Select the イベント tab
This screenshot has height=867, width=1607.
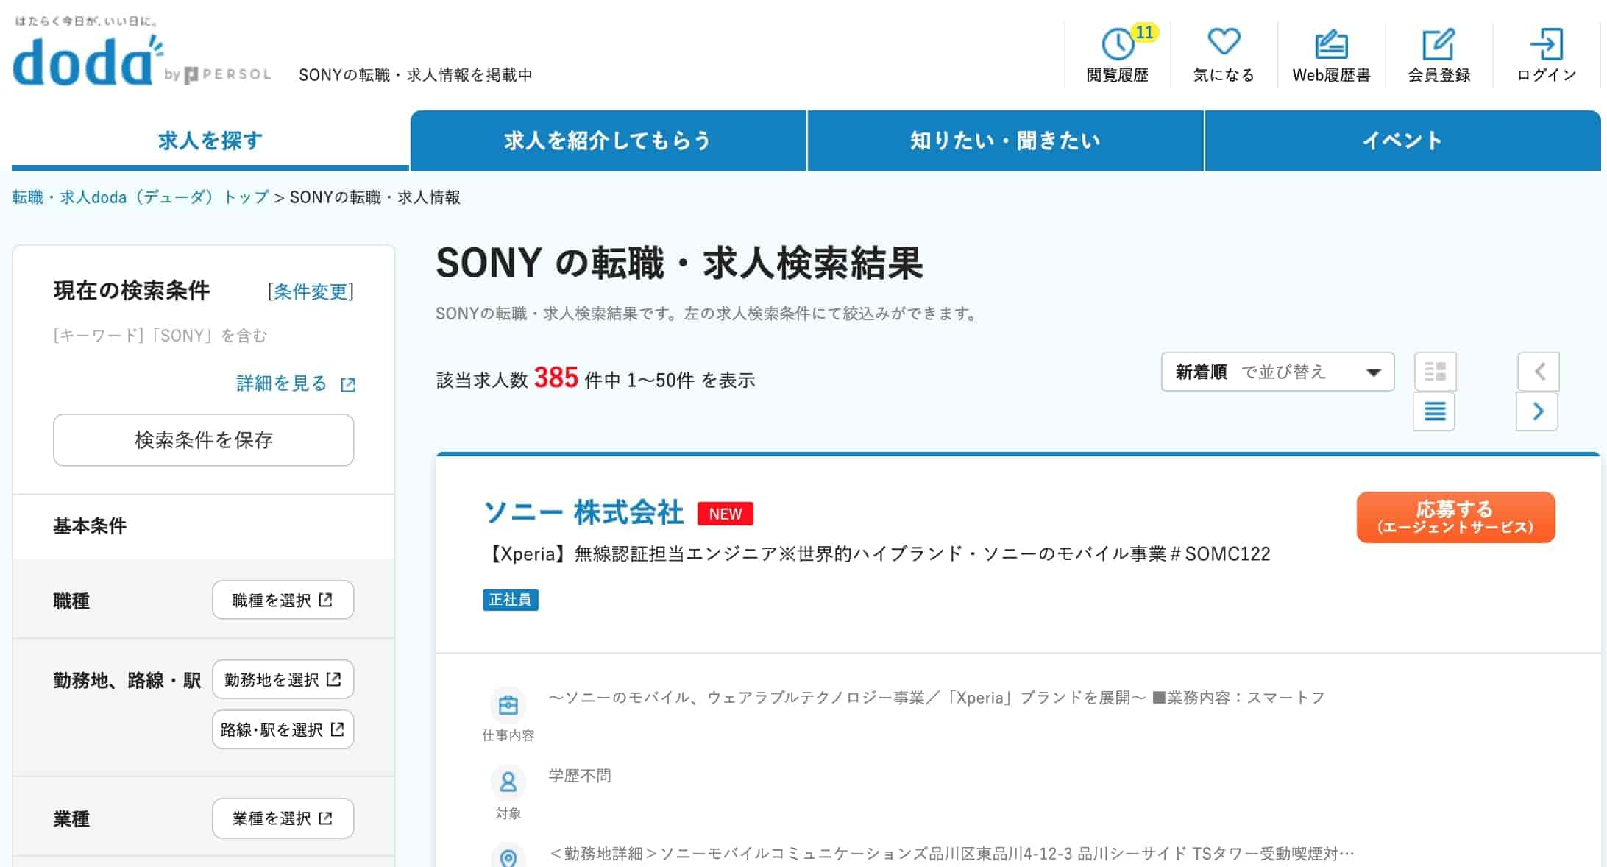[1403, 140]
